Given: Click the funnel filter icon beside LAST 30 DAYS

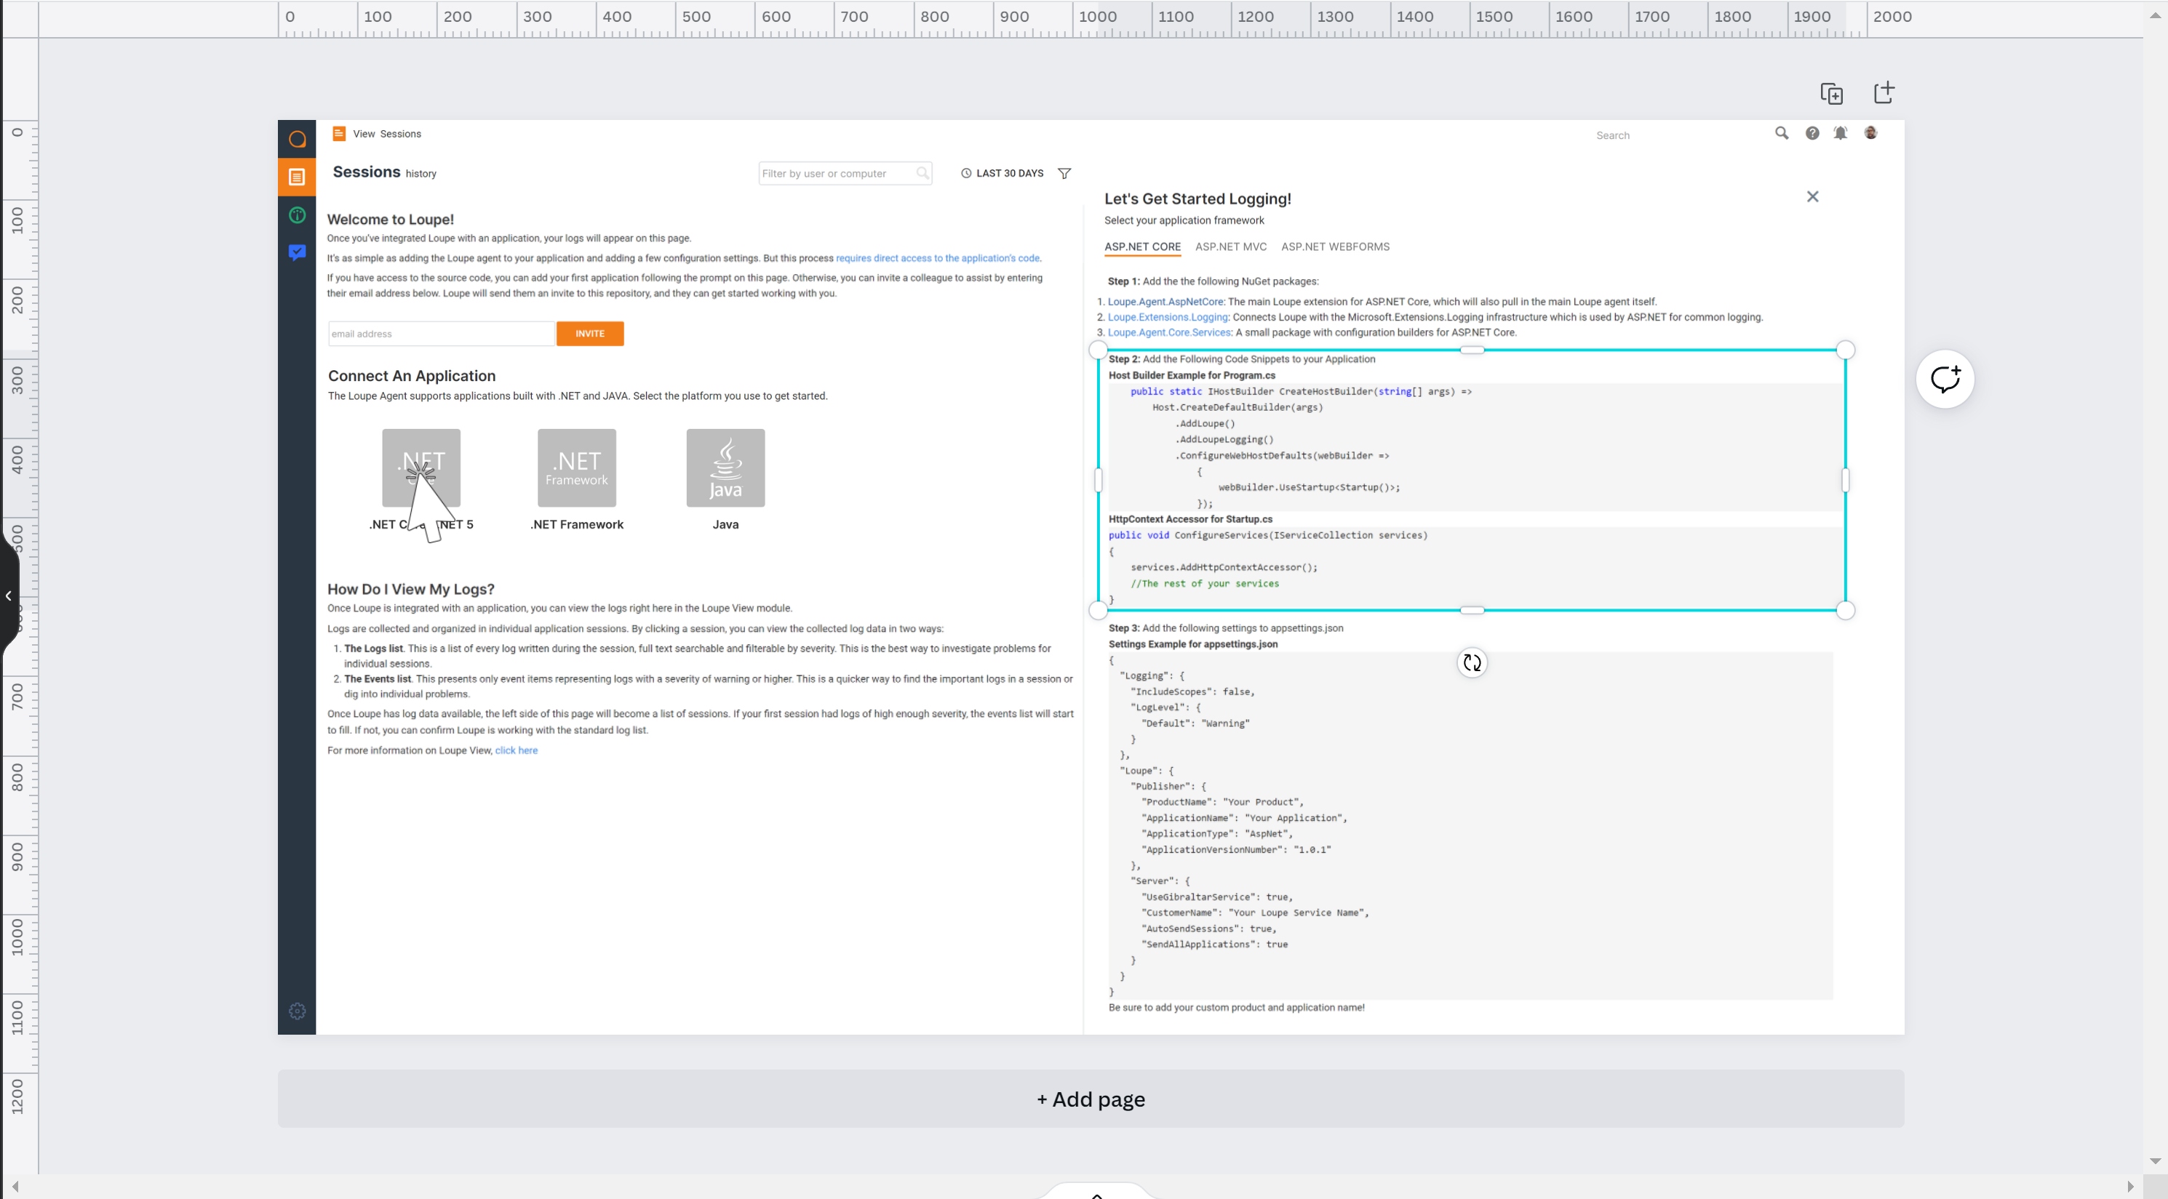Looking at the screenshot, I should (x=1064, y=173).
